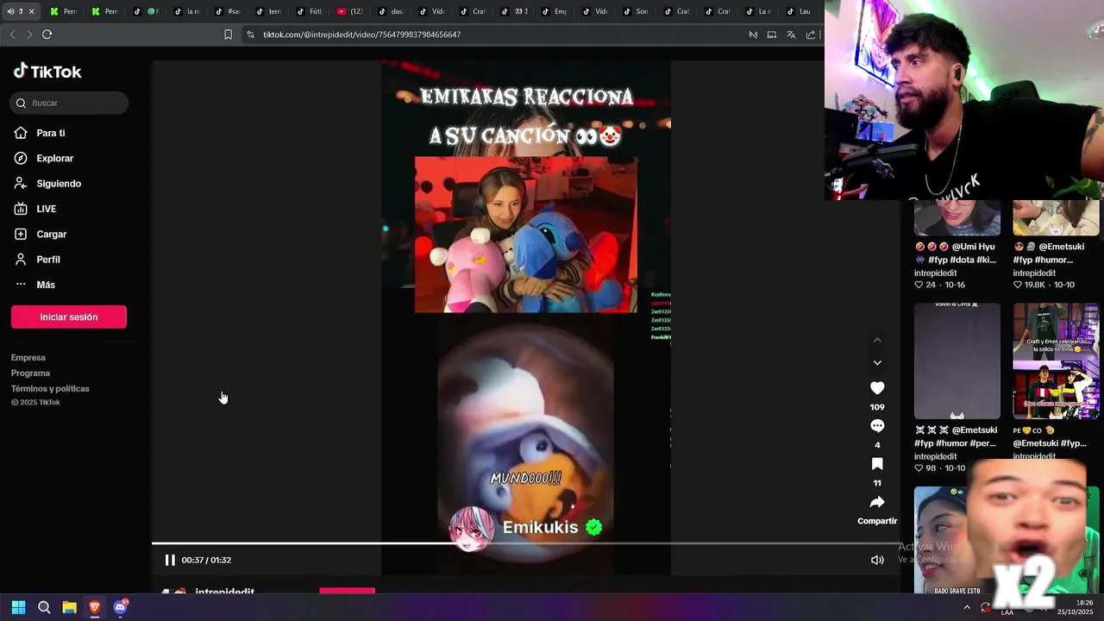Reload the page

[47, 34]
